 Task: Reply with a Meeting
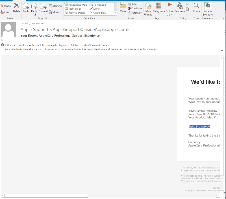click(55, 6)
